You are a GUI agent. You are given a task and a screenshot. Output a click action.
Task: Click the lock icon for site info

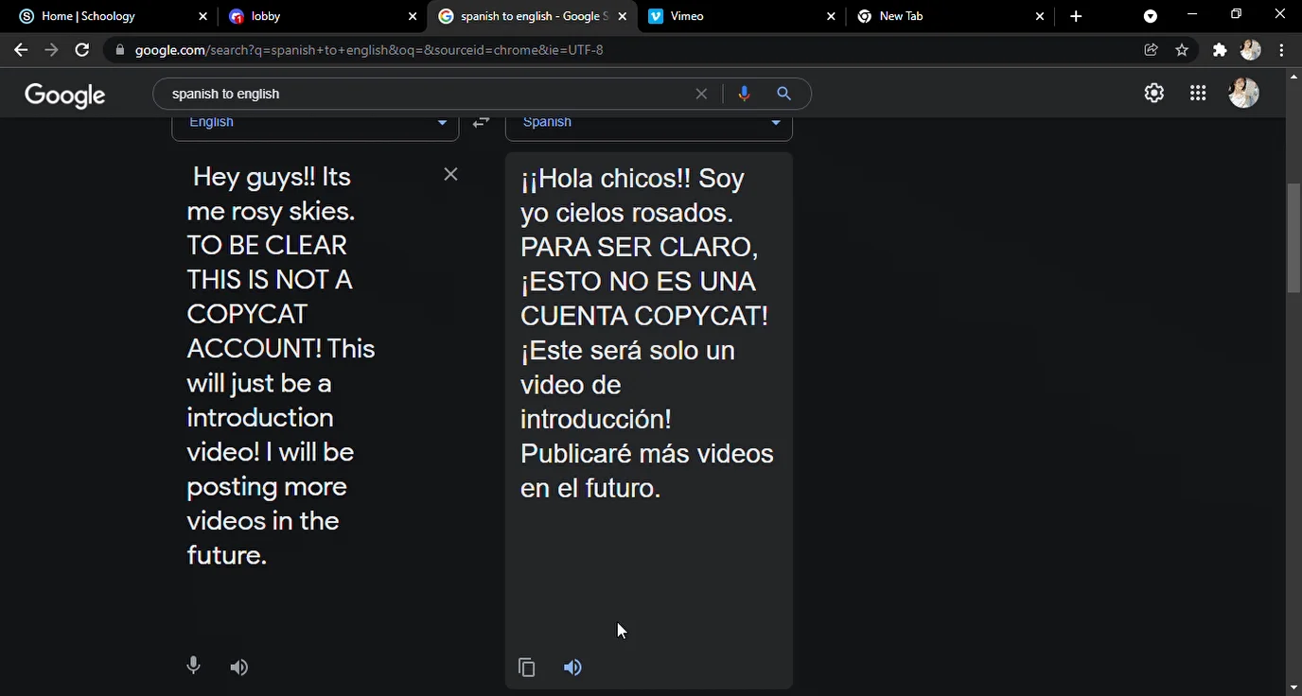coord(119,50)
